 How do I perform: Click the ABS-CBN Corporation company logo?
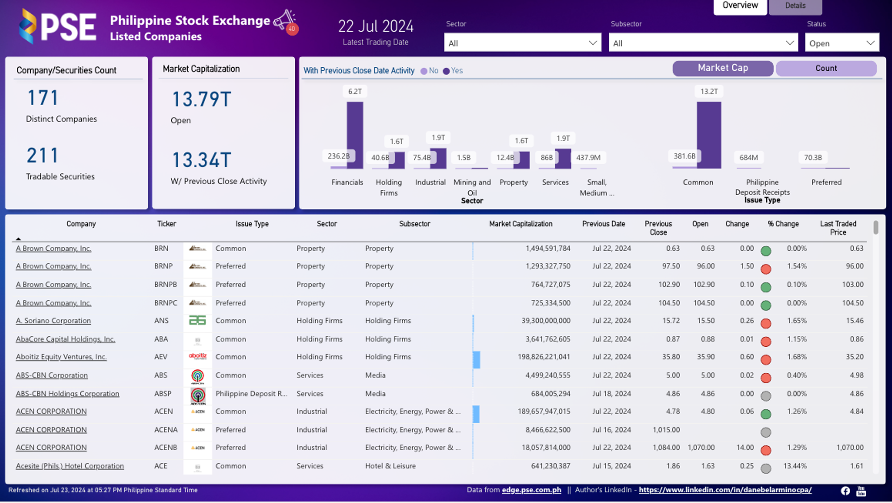coord(198,376)
